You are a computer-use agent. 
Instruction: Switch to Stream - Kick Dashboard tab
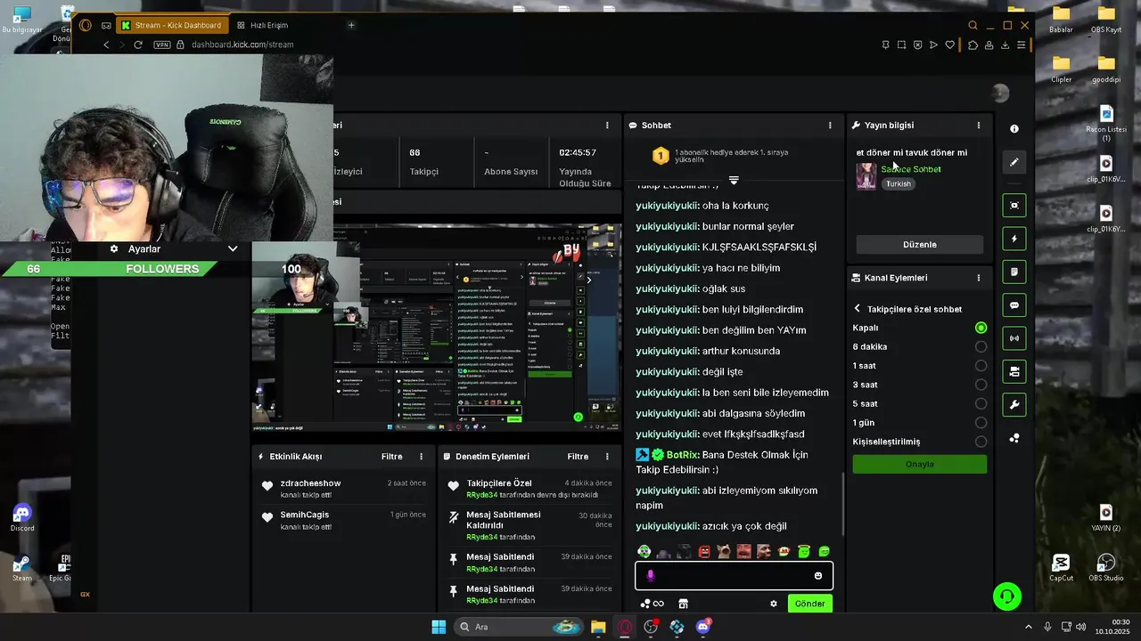coord(171,25)
